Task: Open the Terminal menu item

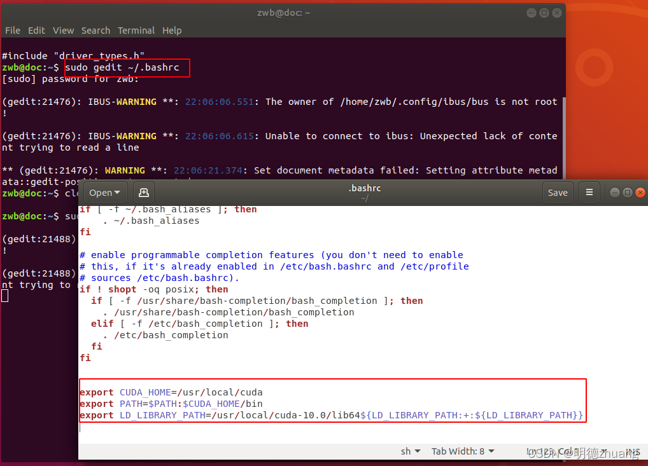Action: click(136, 31)
